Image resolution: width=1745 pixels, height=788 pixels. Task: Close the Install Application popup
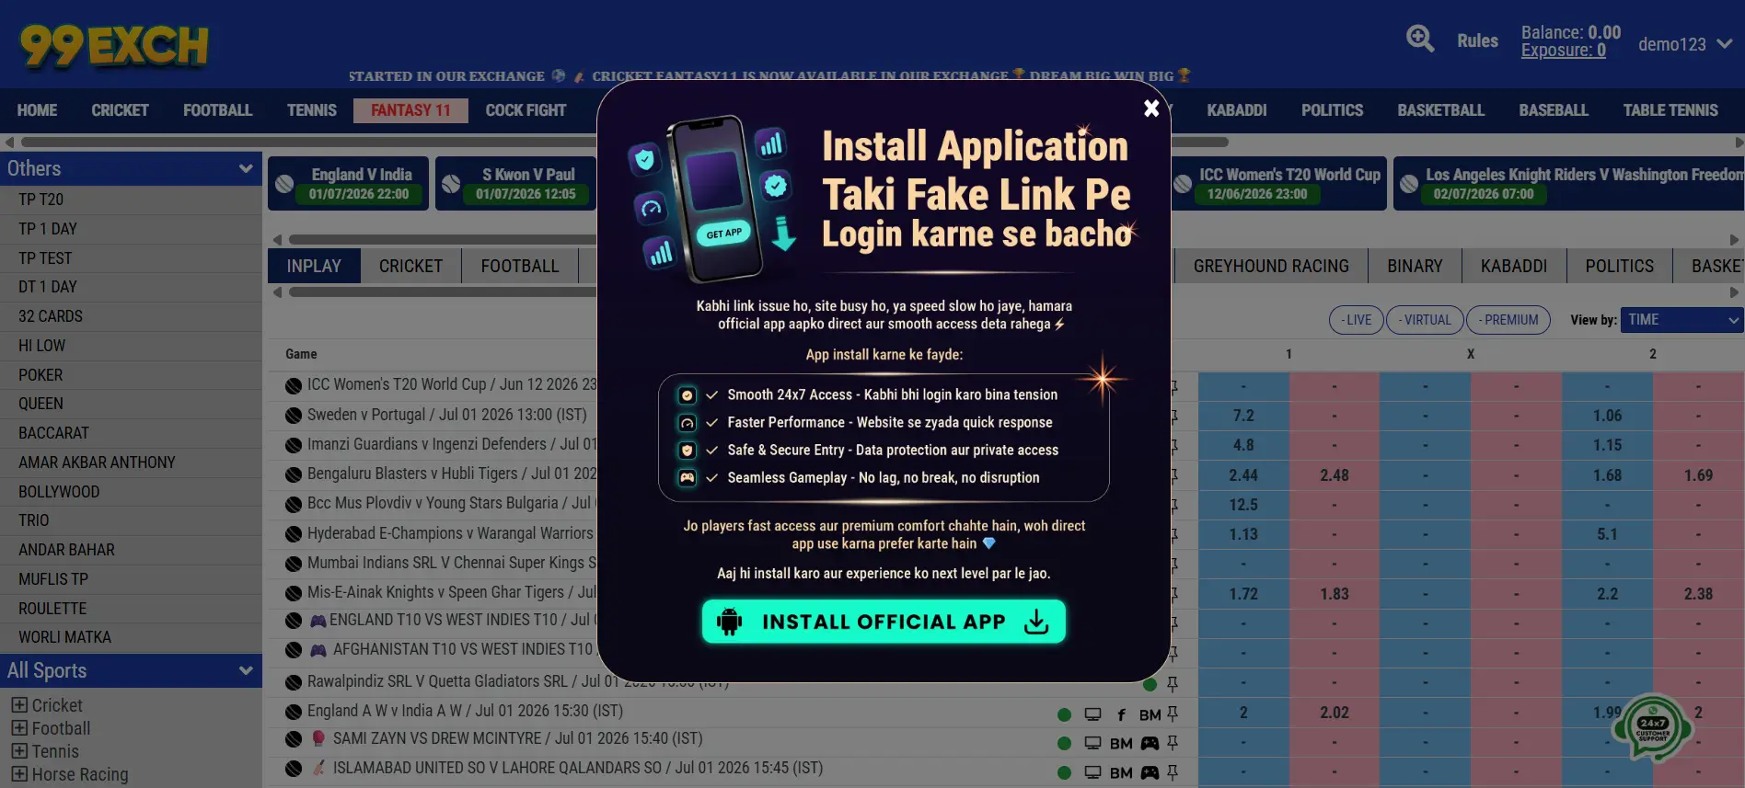(1150, 108)
